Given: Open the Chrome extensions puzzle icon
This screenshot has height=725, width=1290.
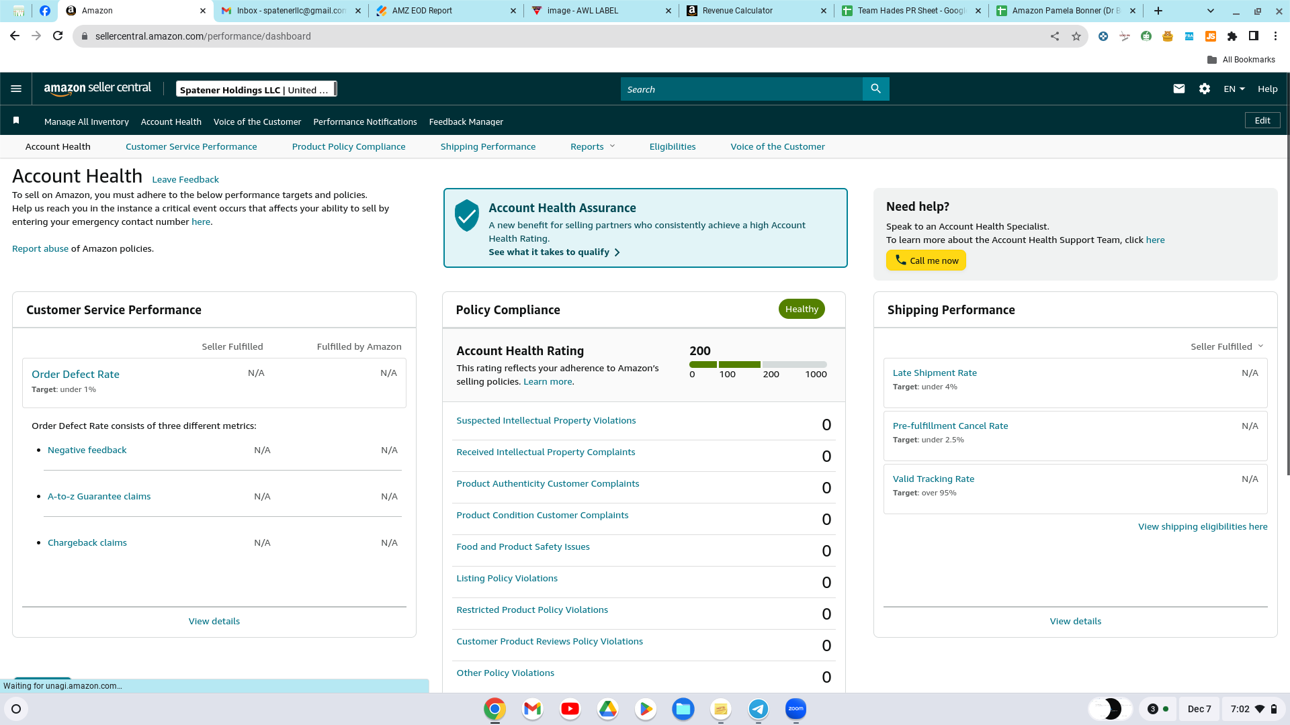Looking at the screenshot, I should point(1232,36).
